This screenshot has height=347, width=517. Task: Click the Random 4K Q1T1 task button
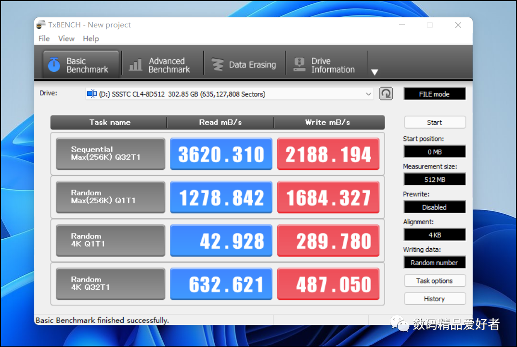coord(110,240)
